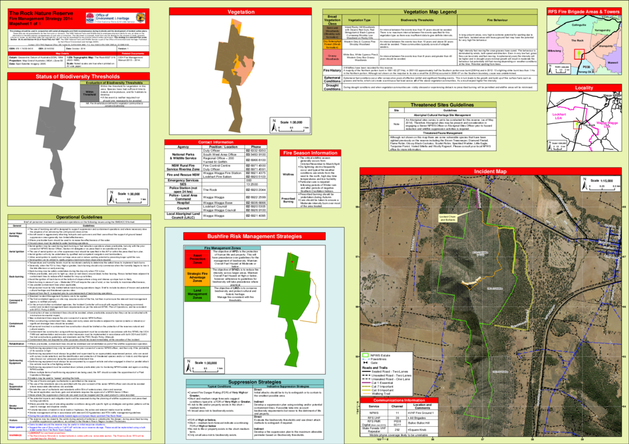This screenshot has width=629, height=444.
Task: Click Collingullie area on RFS brigade map
Action: pos(579,25)
